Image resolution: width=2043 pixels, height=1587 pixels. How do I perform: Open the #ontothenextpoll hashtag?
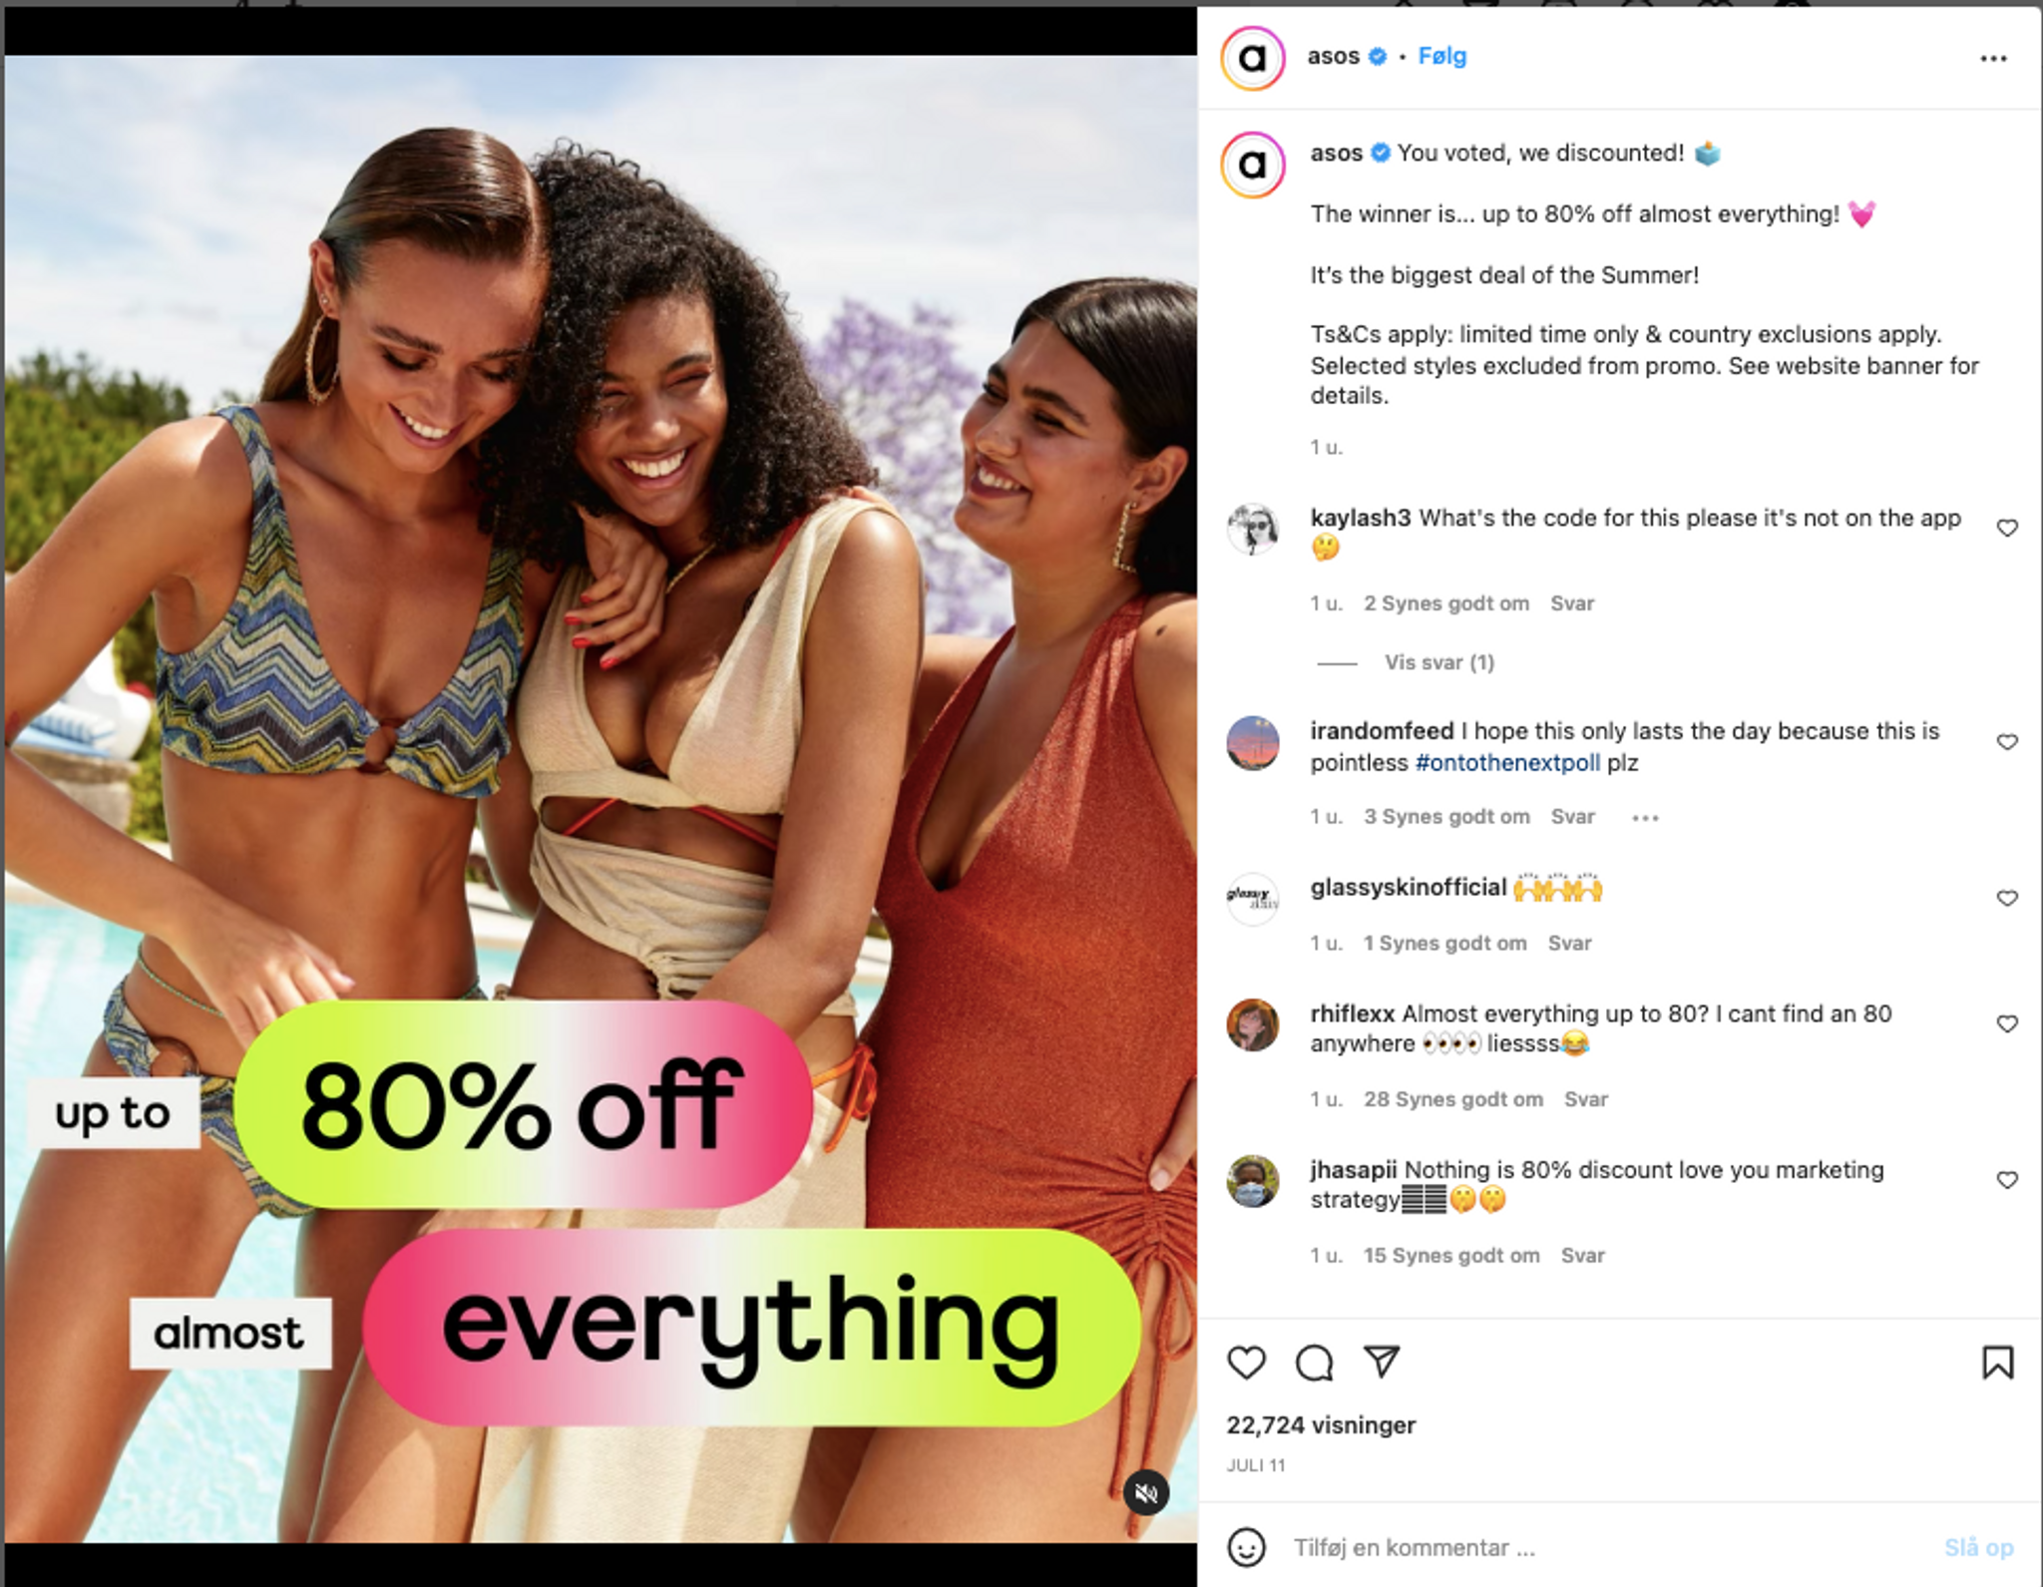[x=1507, y=762]
